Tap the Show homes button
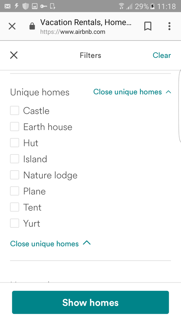This screenshot has height=322, width=181. pos(90,302)
